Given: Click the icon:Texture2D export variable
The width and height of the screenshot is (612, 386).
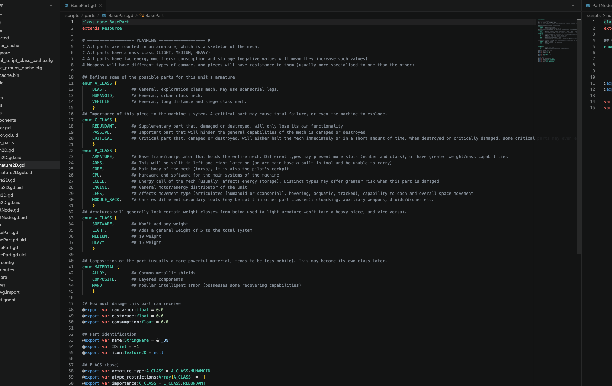Looking at the screenshot, I should (123, 353).
